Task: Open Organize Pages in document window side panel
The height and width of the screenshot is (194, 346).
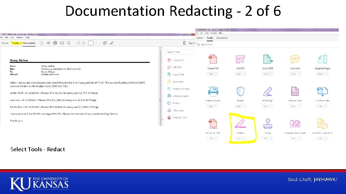Action: click(178, 89)
